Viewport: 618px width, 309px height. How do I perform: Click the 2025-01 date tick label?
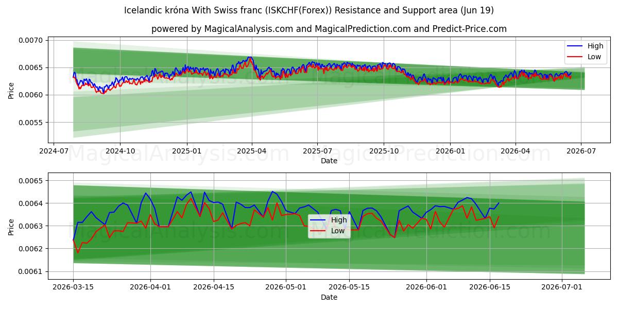(x=186, y=151)
